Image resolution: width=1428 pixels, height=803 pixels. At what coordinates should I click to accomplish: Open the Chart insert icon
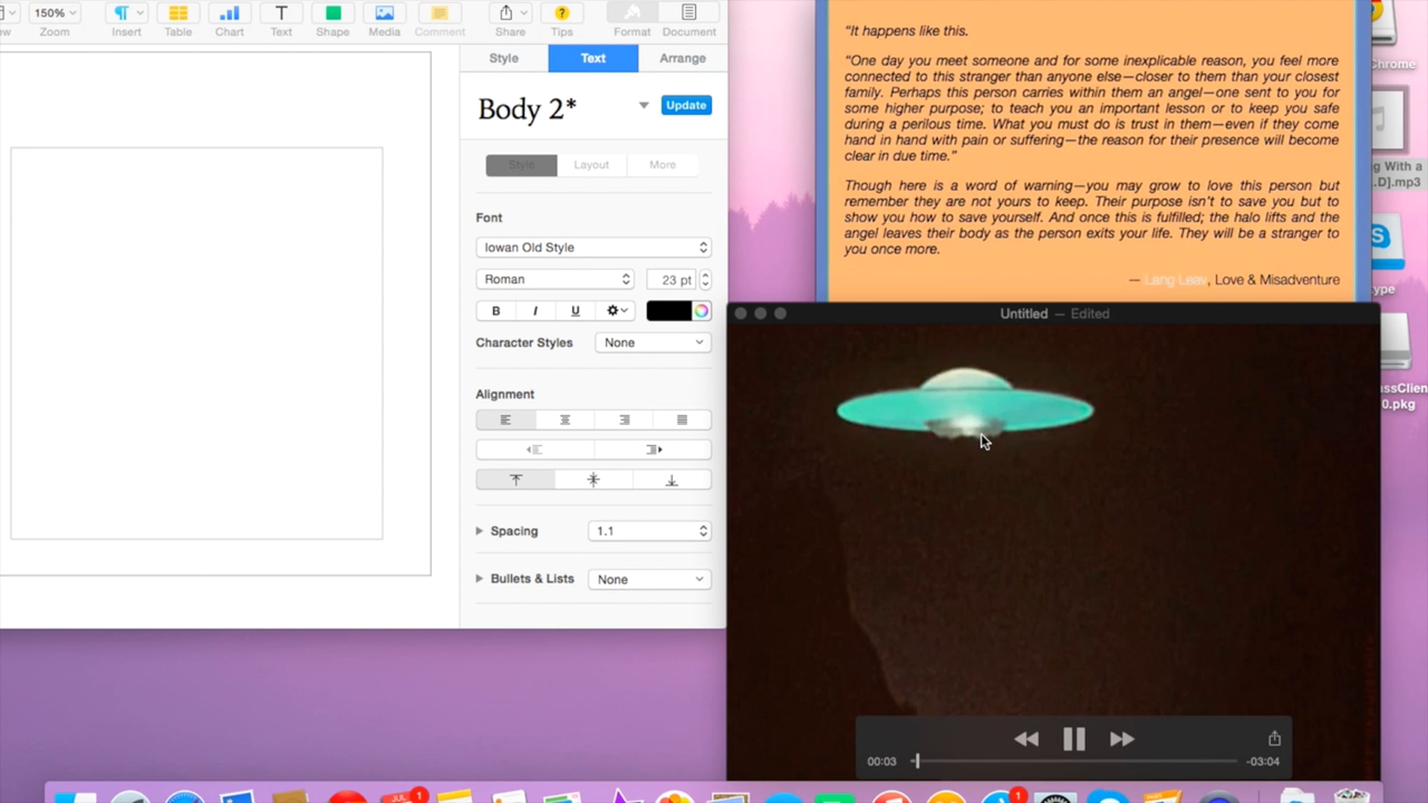229,14
